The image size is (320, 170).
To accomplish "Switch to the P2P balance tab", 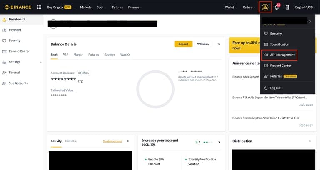I will [65, 55].
